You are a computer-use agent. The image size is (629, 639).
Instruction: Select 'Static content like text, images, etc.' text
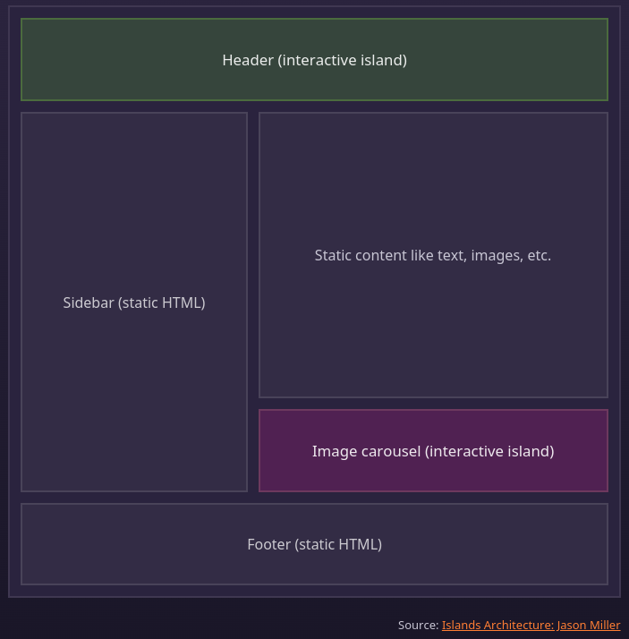pos(433,256)
